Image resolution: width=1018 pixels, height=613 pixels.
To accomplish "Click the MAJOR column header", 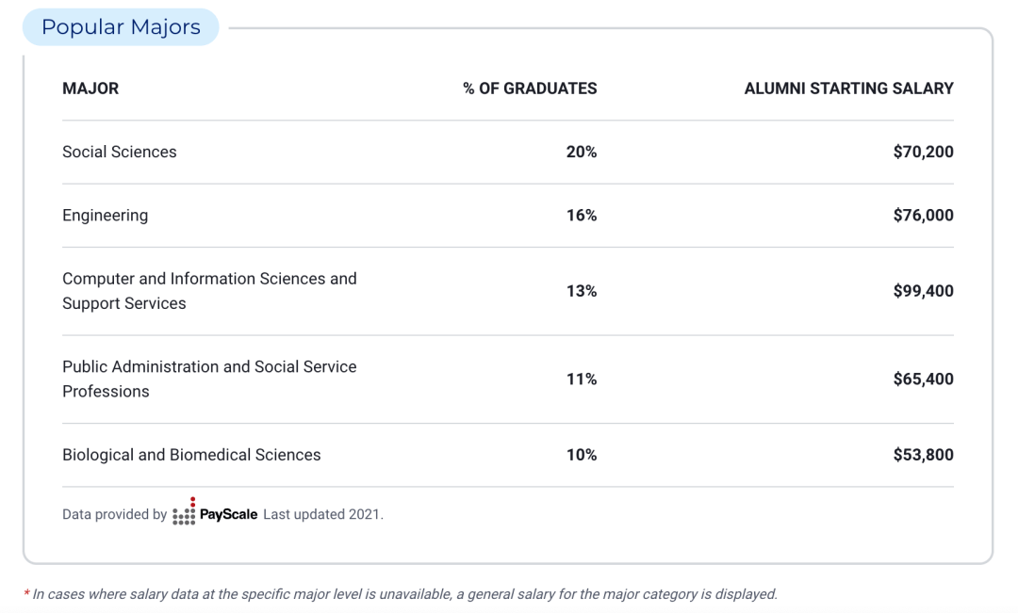I will 90,89.
